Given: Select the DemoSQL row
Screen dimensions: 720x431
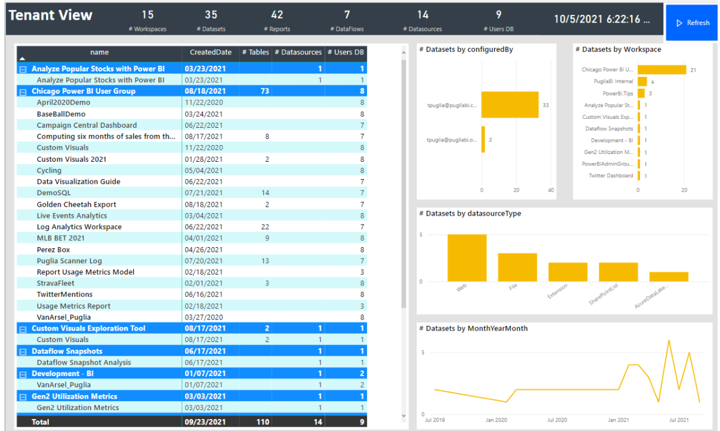Looking at the screenshot, I should pos(192,193).
